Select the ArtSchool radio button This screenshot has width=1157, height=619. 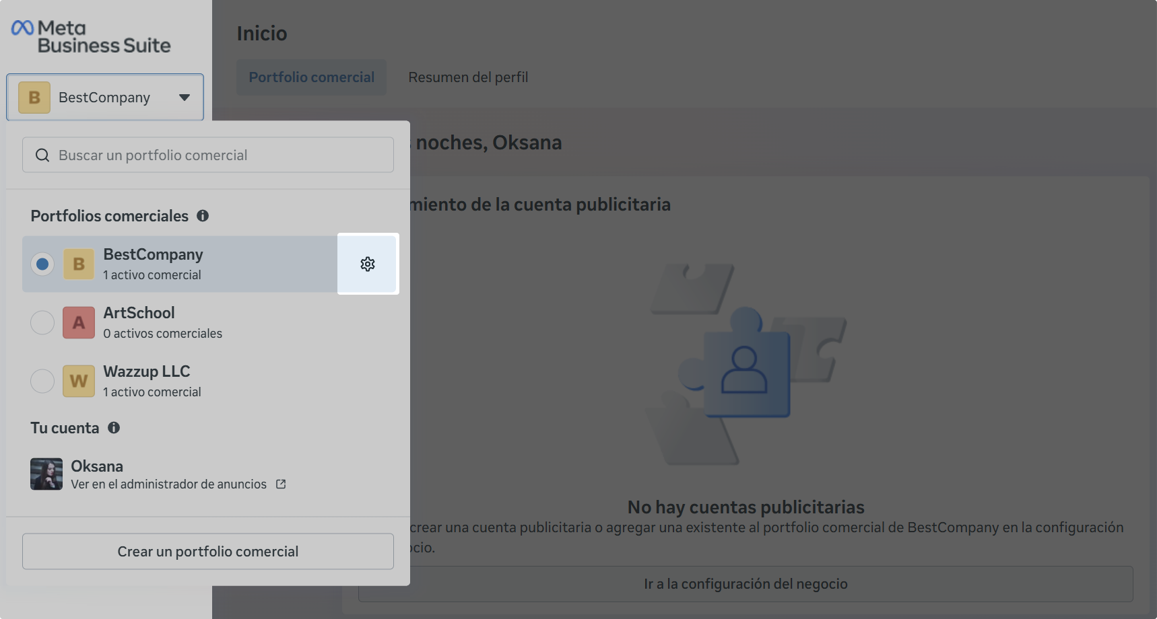tap(42, 322)
